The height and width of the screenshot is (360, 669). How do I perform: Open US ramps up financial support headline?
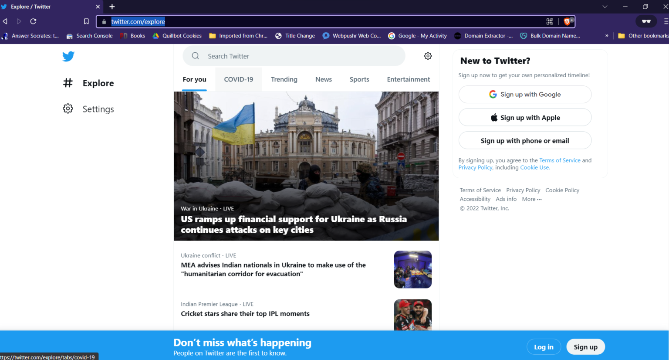click(x=294, y=224)
